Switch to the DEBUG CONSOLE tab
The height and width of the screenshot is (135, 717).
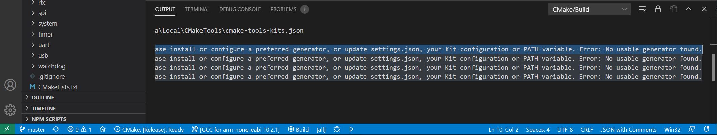(240, 9)
